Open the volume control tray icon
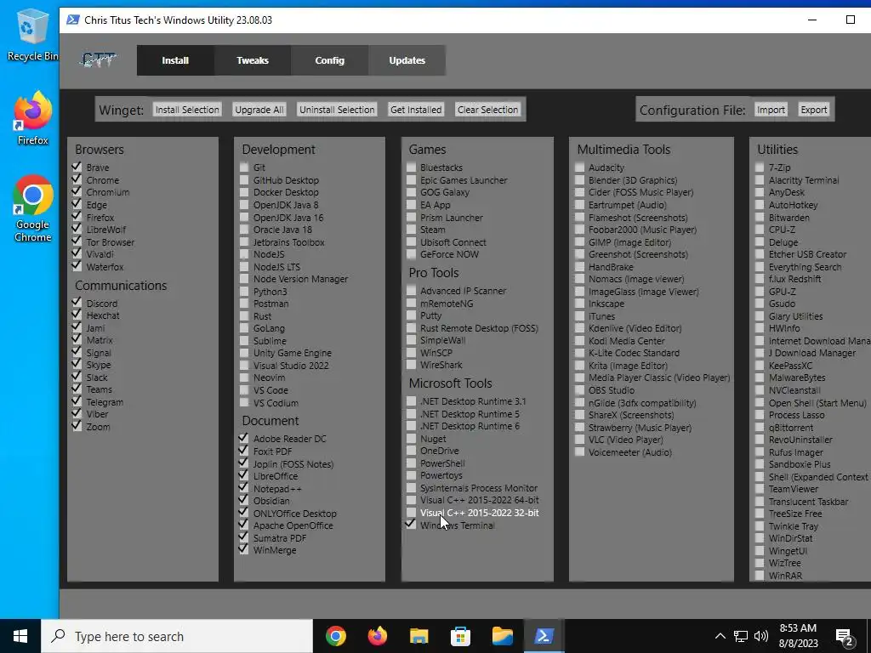The height and width of the screenshot is (653, 871). [x=761, y=636]
